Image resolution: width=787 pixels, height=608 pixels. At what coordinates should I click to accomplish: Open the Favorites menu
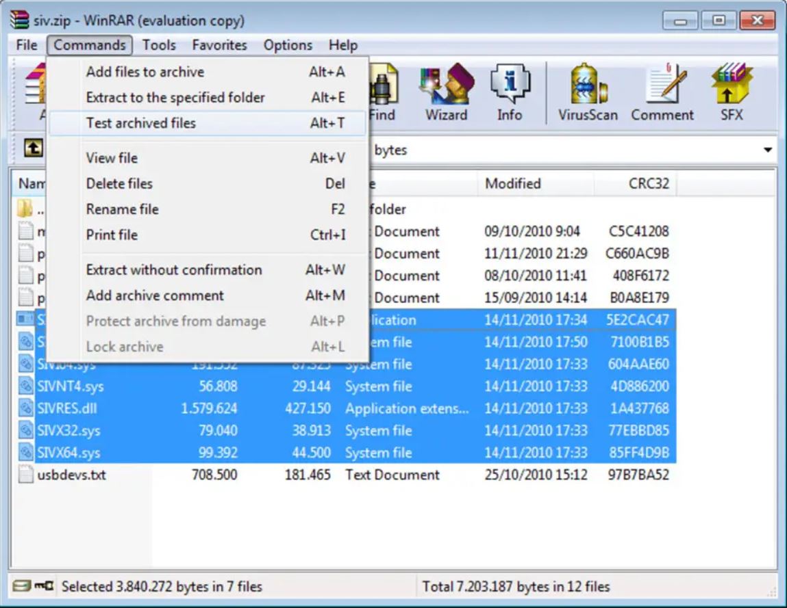(219, 45)
